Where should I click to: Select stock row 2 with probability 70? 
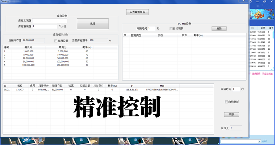[x=60, y=55]
